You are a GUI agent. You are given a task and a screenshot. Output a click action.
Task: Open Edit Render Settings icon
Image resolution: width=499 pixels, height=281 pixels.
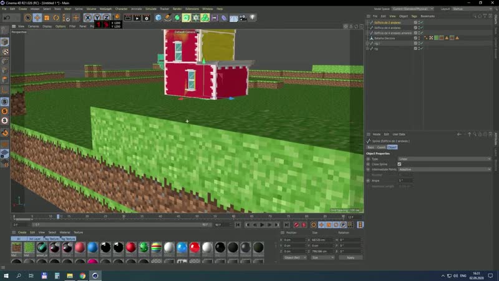pos(147,18)
